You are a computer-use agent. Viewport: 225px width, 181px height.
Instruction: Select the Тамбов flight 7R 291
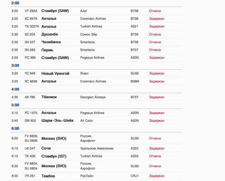(48, 176)
